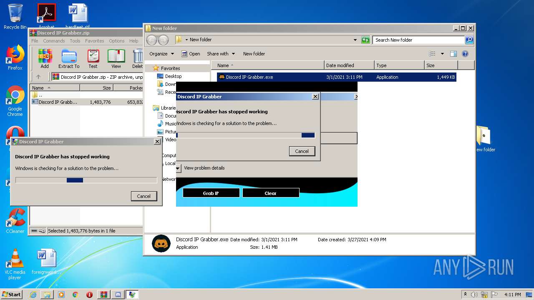Click the Add icon in WinRAR toolbar
Viewport: 534px width, 300px height.
[45, 58]
